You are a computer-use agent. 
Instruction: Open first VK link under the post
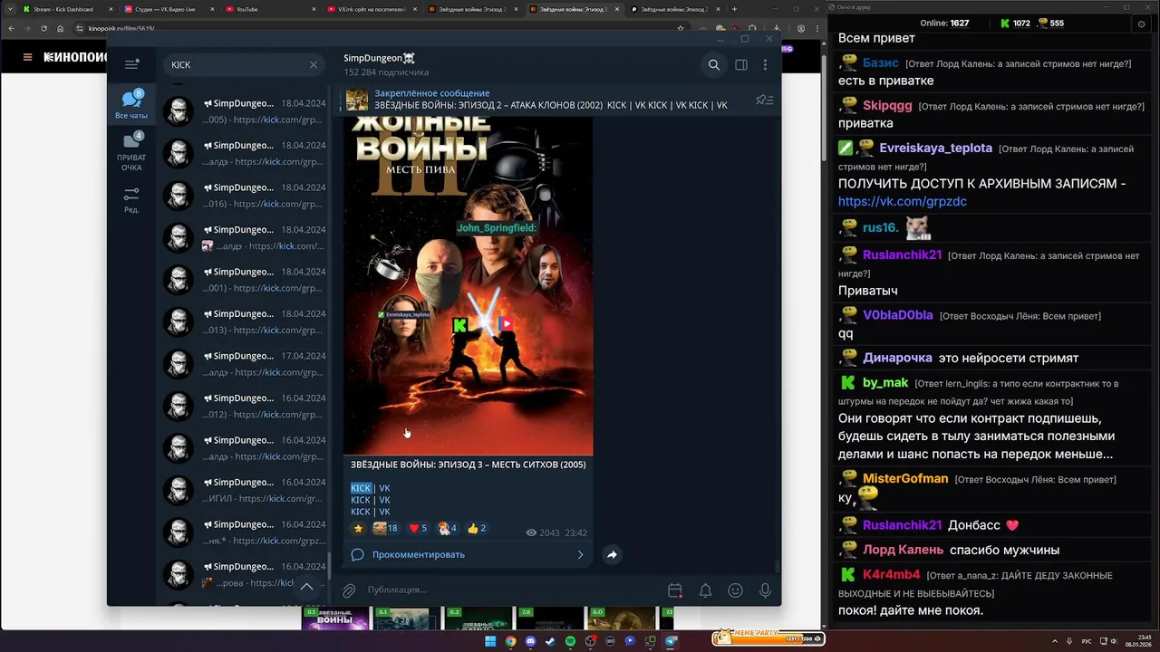384,488
